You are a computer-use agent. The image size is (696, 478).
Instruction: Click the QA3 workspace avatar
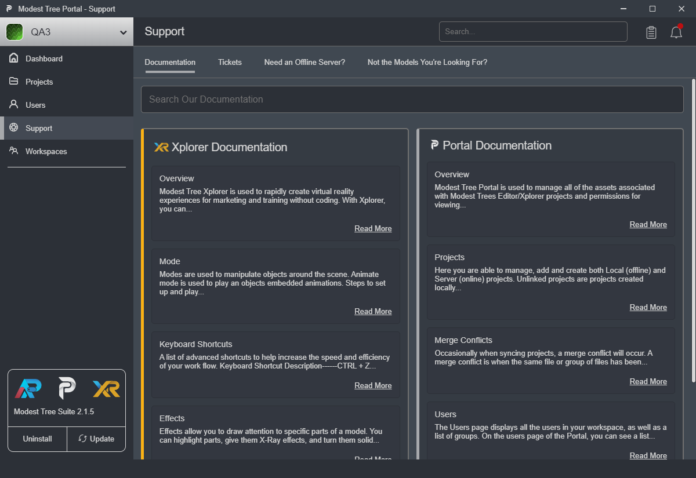[14, 32]
